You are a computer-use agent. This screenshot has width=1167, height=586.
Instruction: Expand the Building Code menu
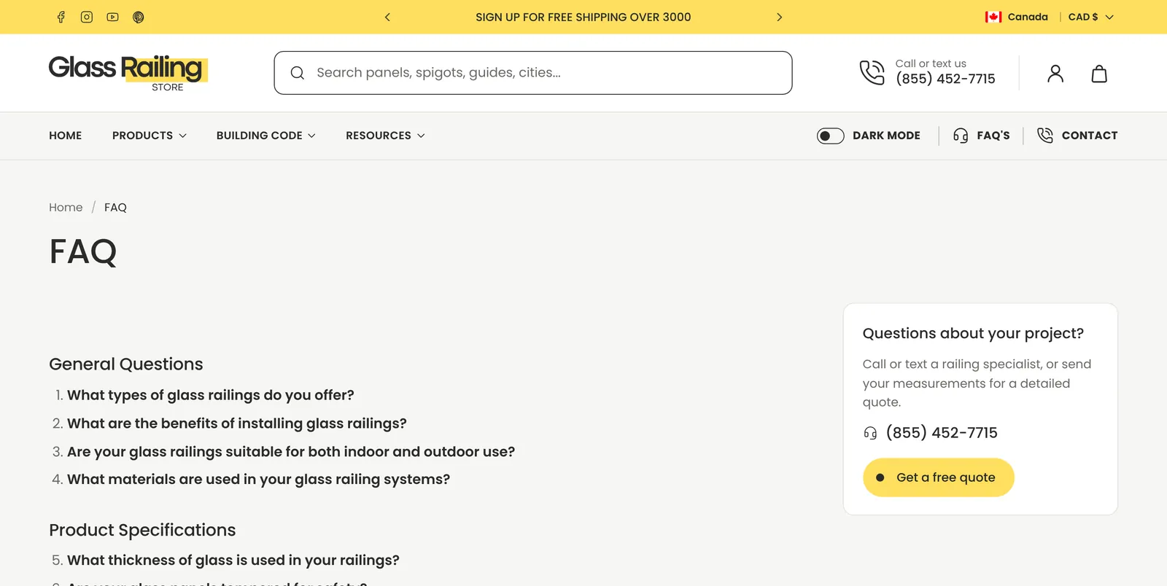tap(266, 136)
